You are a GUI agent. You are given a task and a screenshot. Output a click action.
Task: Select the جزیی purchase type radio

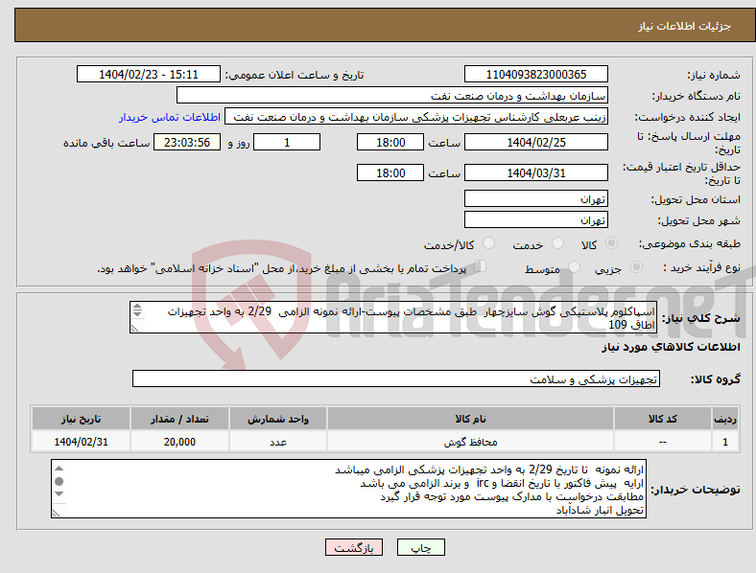point(636,266)
